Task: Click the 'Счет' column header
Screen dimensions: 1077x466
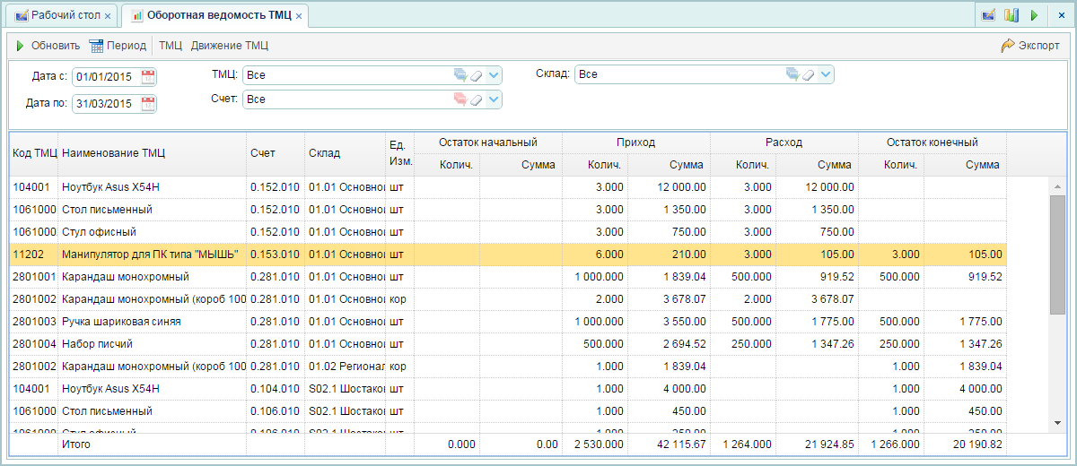Action: pyautogui.click(x=276, y=153)
